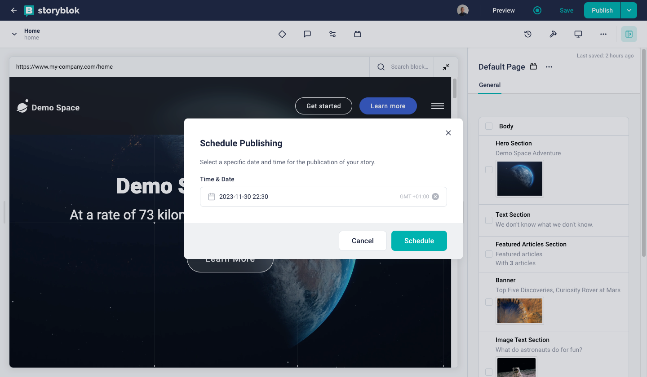Click Get started in the preview
647x377 pixels.
coord(323,106)
